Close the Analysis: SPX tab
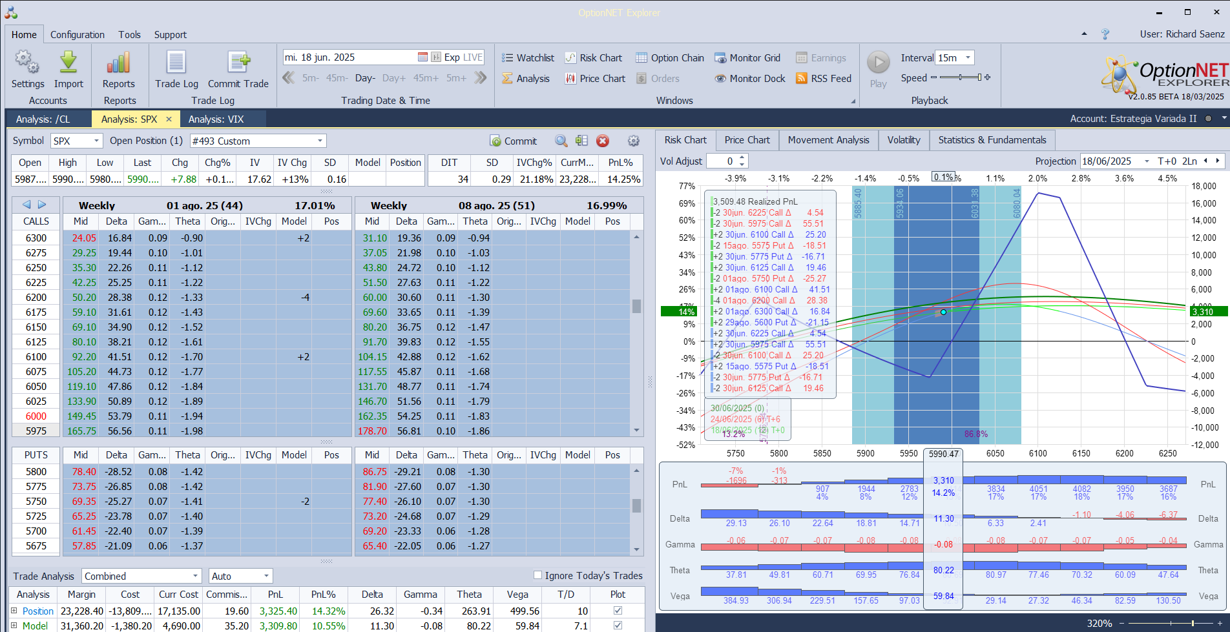 point(169,119)
